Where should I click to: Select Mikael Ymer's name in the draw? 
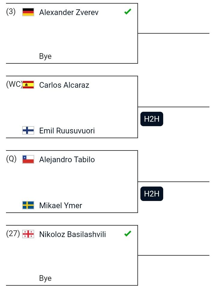[61, 205]
